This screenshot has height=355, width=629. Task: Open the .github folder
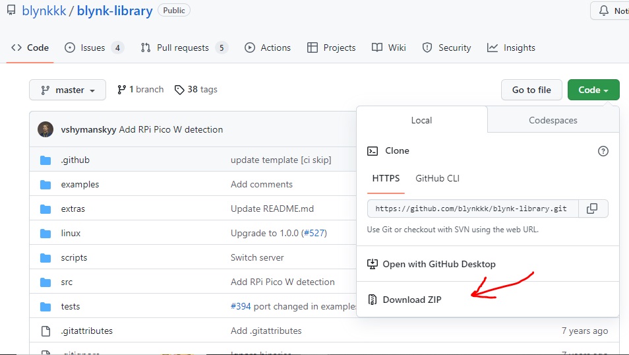75,160
